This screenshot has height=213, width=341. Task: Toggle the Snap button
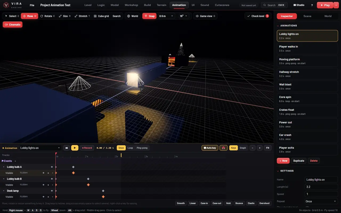[x=149, y=16]
